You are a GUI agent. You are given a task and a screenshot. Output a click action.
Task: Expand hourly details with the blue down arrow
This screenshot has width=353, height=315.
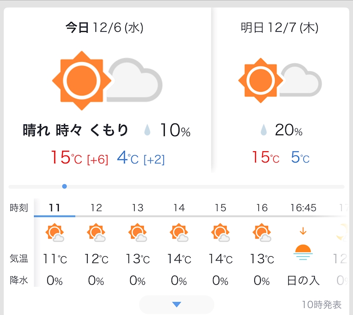176,304
